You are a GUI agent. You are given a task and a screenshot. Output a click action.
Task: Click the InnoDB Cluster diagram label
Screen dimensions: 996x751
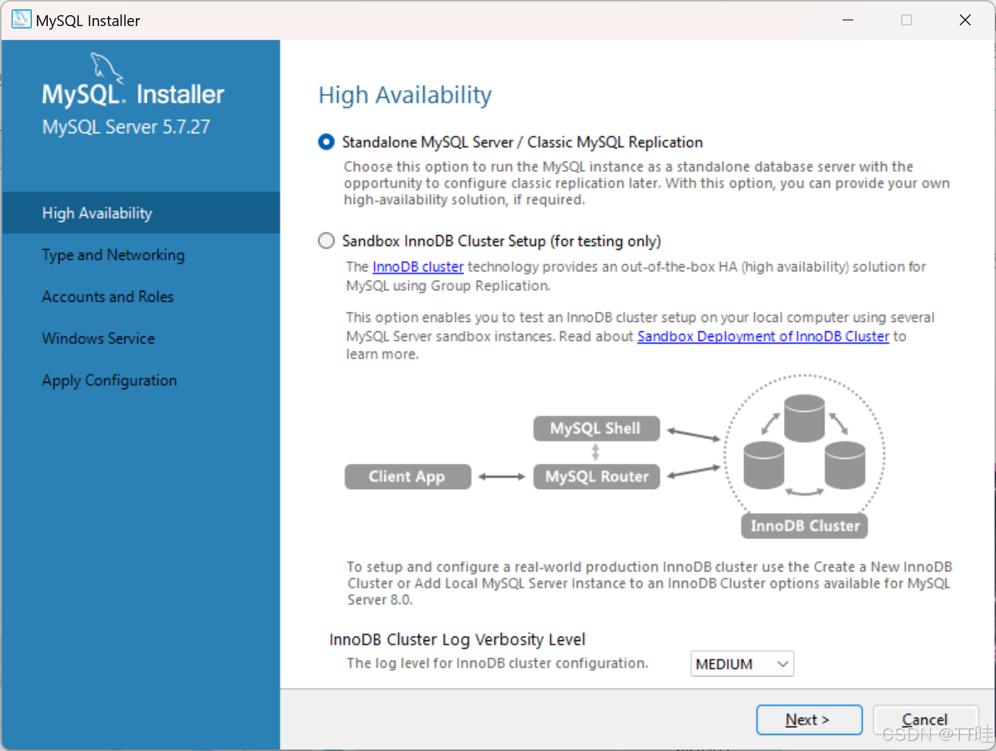coord(804,526)
